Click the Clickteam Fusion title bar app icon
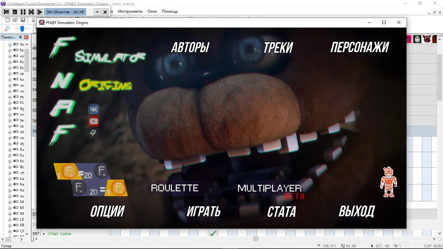 point(3,3)
